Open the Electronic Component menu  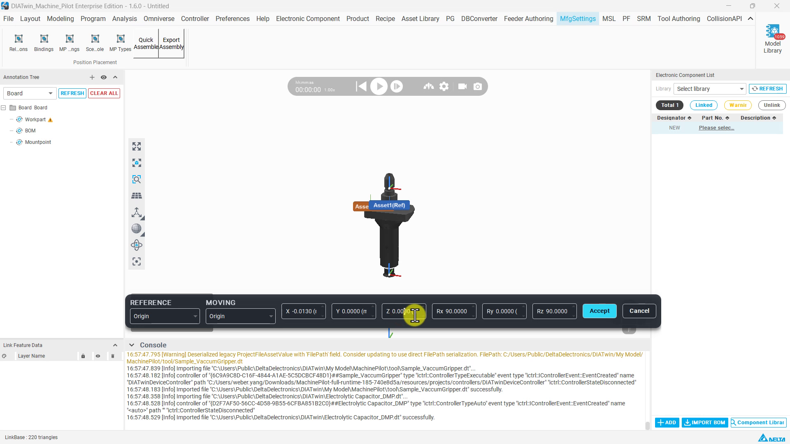click(x=308, y=18)
